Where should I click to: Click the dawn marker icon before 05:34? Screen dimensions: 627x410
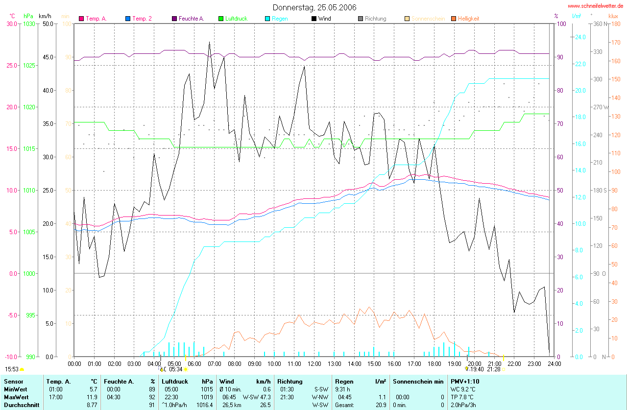click(x=161, y=369)
